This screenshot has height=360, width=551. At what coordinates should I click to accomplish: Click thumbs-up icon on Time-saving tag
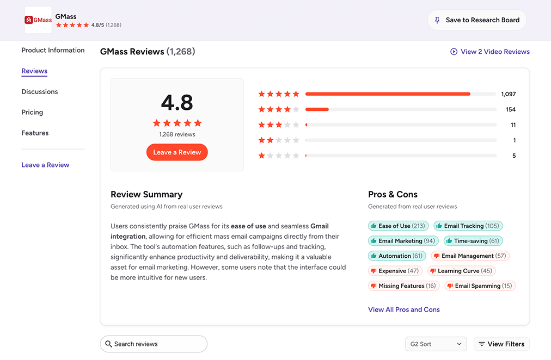[449, 241]
